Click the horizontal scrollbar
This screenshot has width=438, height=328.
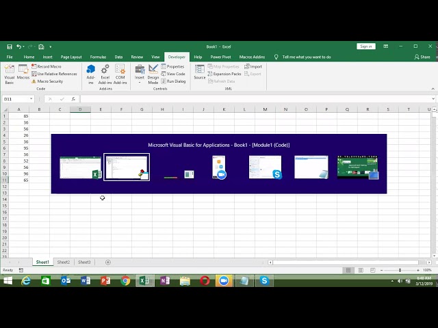(x=346, y=262)
